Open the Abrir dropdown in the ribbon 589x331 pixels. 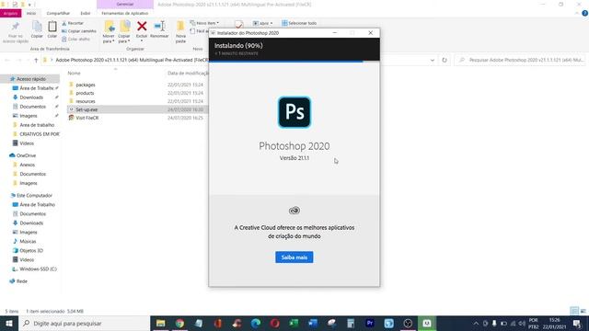click(262, 23)
